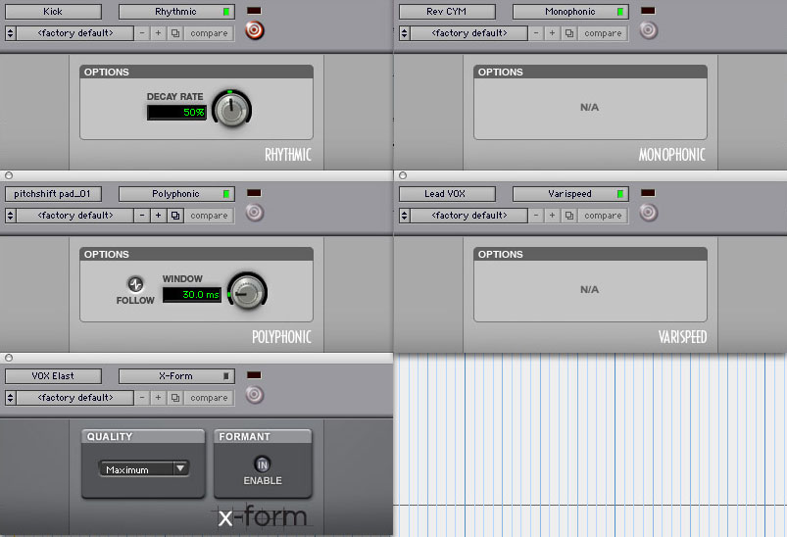Click copy settings icon in pitchshift pad_01 window
This screenshot has height=537, width=787.
175,216
